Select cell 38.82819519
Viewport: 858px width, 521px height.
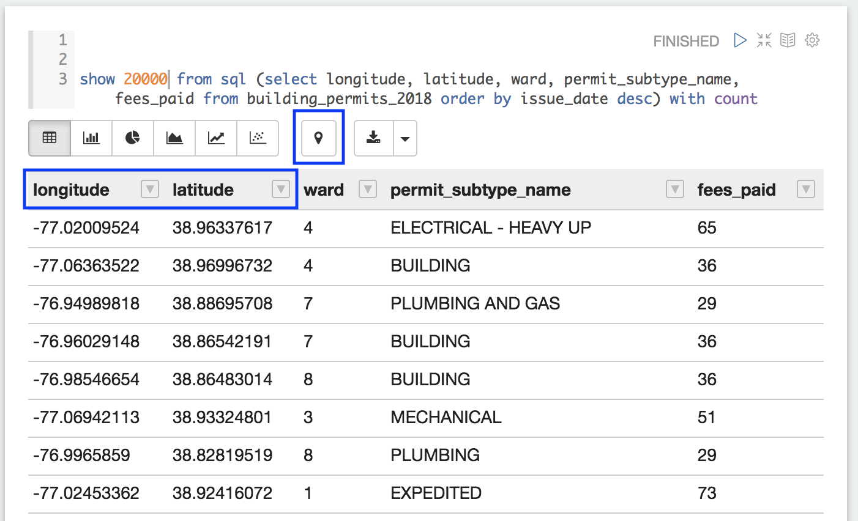(222, 456)
